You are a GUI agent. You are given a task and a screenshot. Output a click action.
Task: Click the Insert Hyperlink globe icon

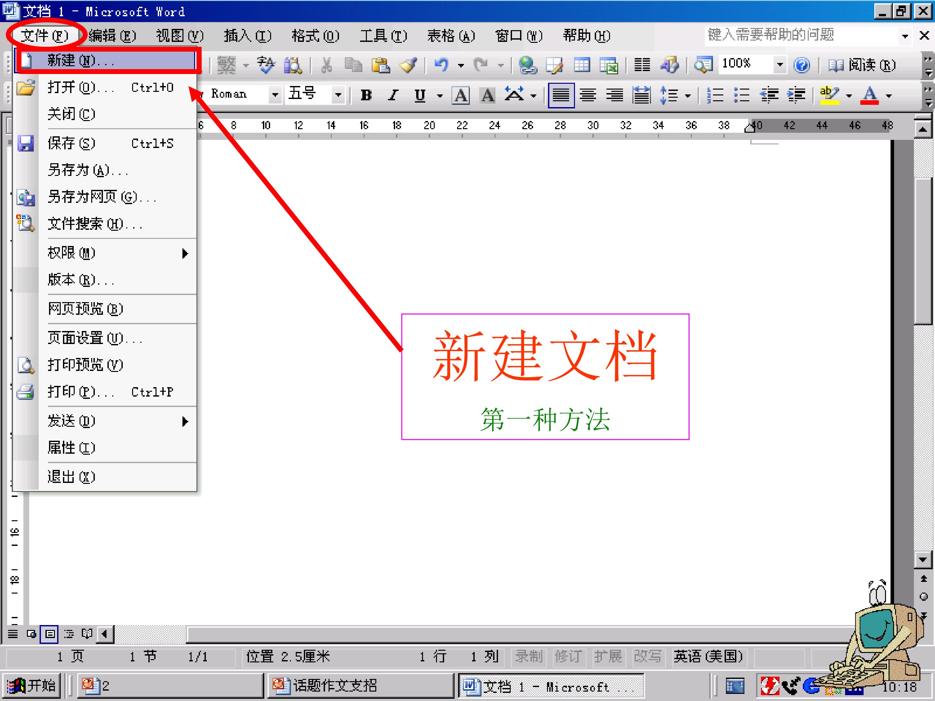(x=528, y=65)
